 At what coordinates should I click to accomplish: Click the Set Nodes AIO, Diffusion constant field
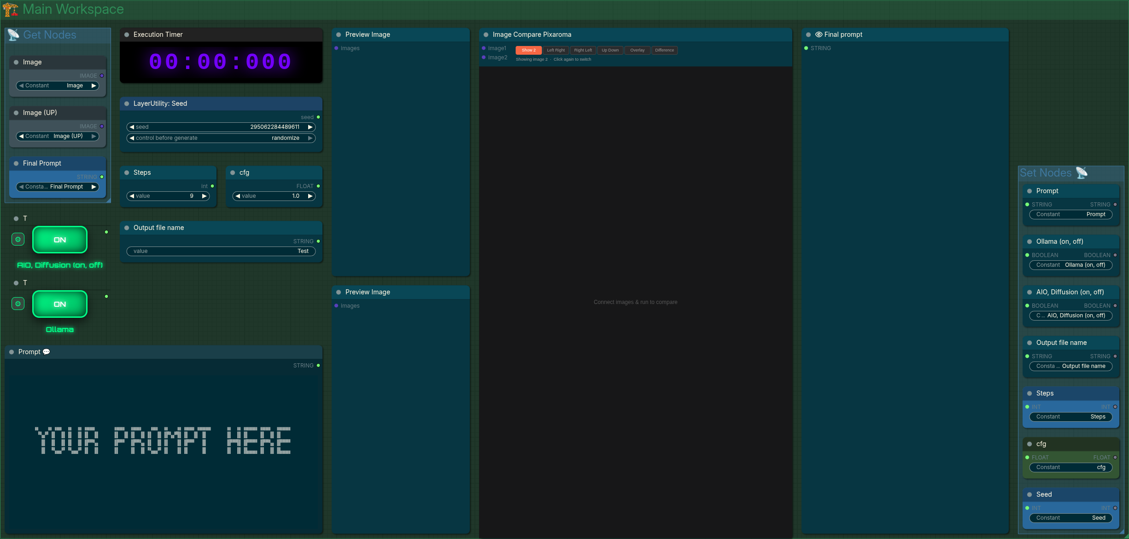coord(1071,315)
